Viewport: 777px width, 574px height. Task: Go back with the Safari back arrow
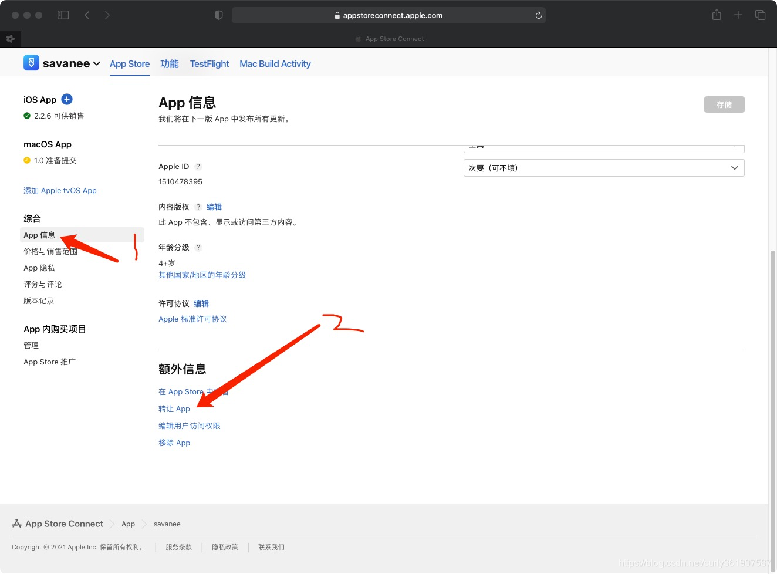(x=87, y=15)
